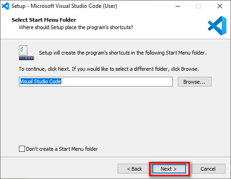Minimize the Setup window

pos(178,6)
